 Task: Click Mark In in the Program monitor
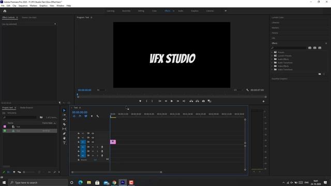tap(146, 101)
